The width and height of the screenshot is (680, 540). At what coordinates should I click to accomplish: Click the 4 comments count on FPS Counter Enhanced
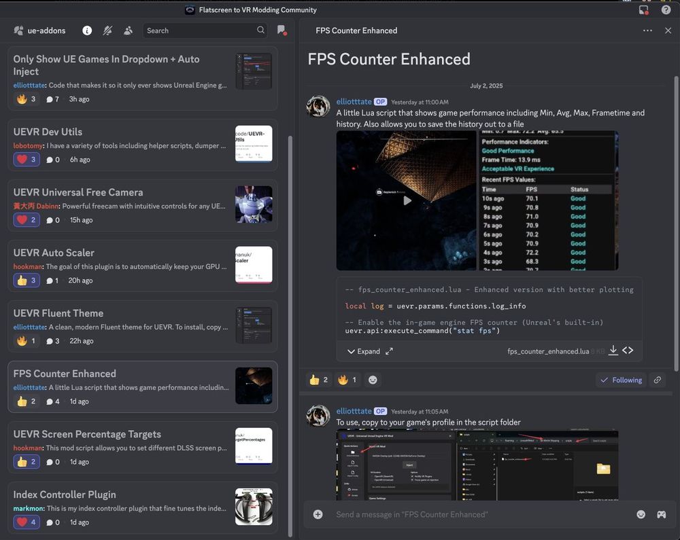53,401
